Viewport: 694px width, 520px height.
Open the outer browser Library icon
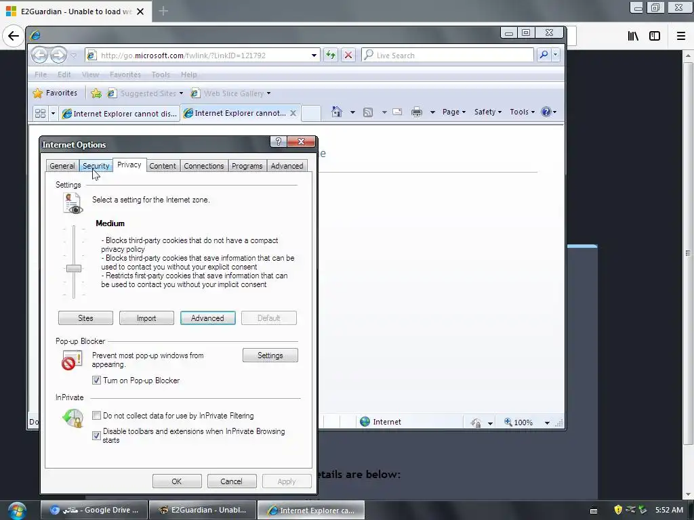[x=633, y=36]
